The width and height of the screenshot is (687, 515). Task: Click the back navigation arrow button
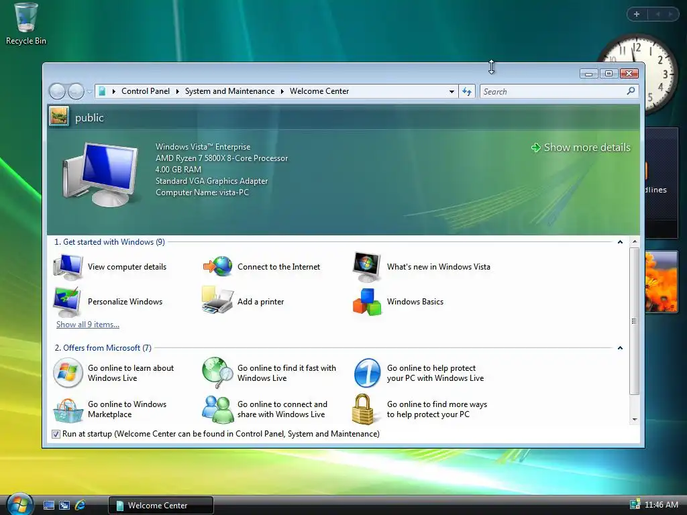click(x=58, y=91)
